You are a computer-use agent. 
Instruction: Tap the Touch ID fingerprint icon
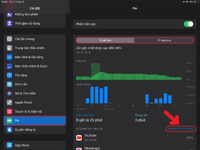[x=9, y=111]
